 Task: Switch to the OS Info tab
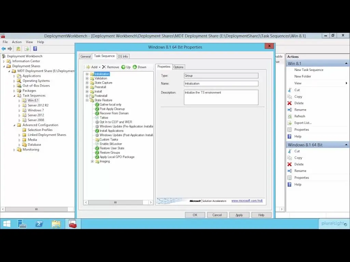(x=123, y=56)
